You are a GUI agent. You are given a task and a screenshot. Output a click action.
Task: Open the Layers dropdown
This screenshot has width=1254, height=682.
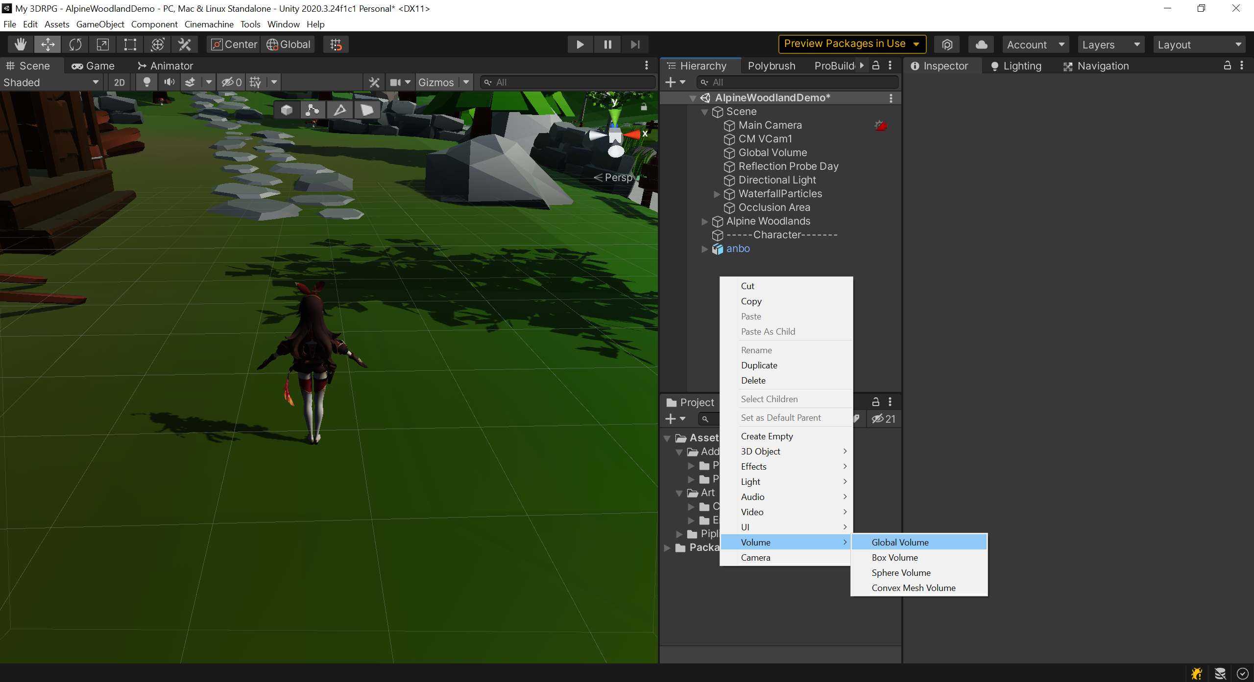coord(1111,45)
